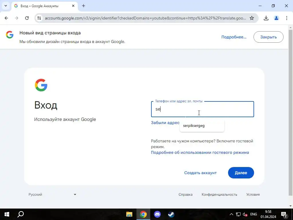This screenshot has height=220, width=293.
Task: Open site information icon in address bar
Action: [39, 18]
